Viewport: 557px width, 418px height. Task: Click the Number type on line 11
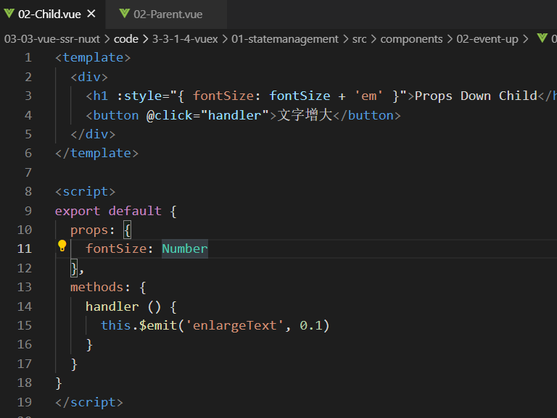pyautogui.click(x=184, y=249)
